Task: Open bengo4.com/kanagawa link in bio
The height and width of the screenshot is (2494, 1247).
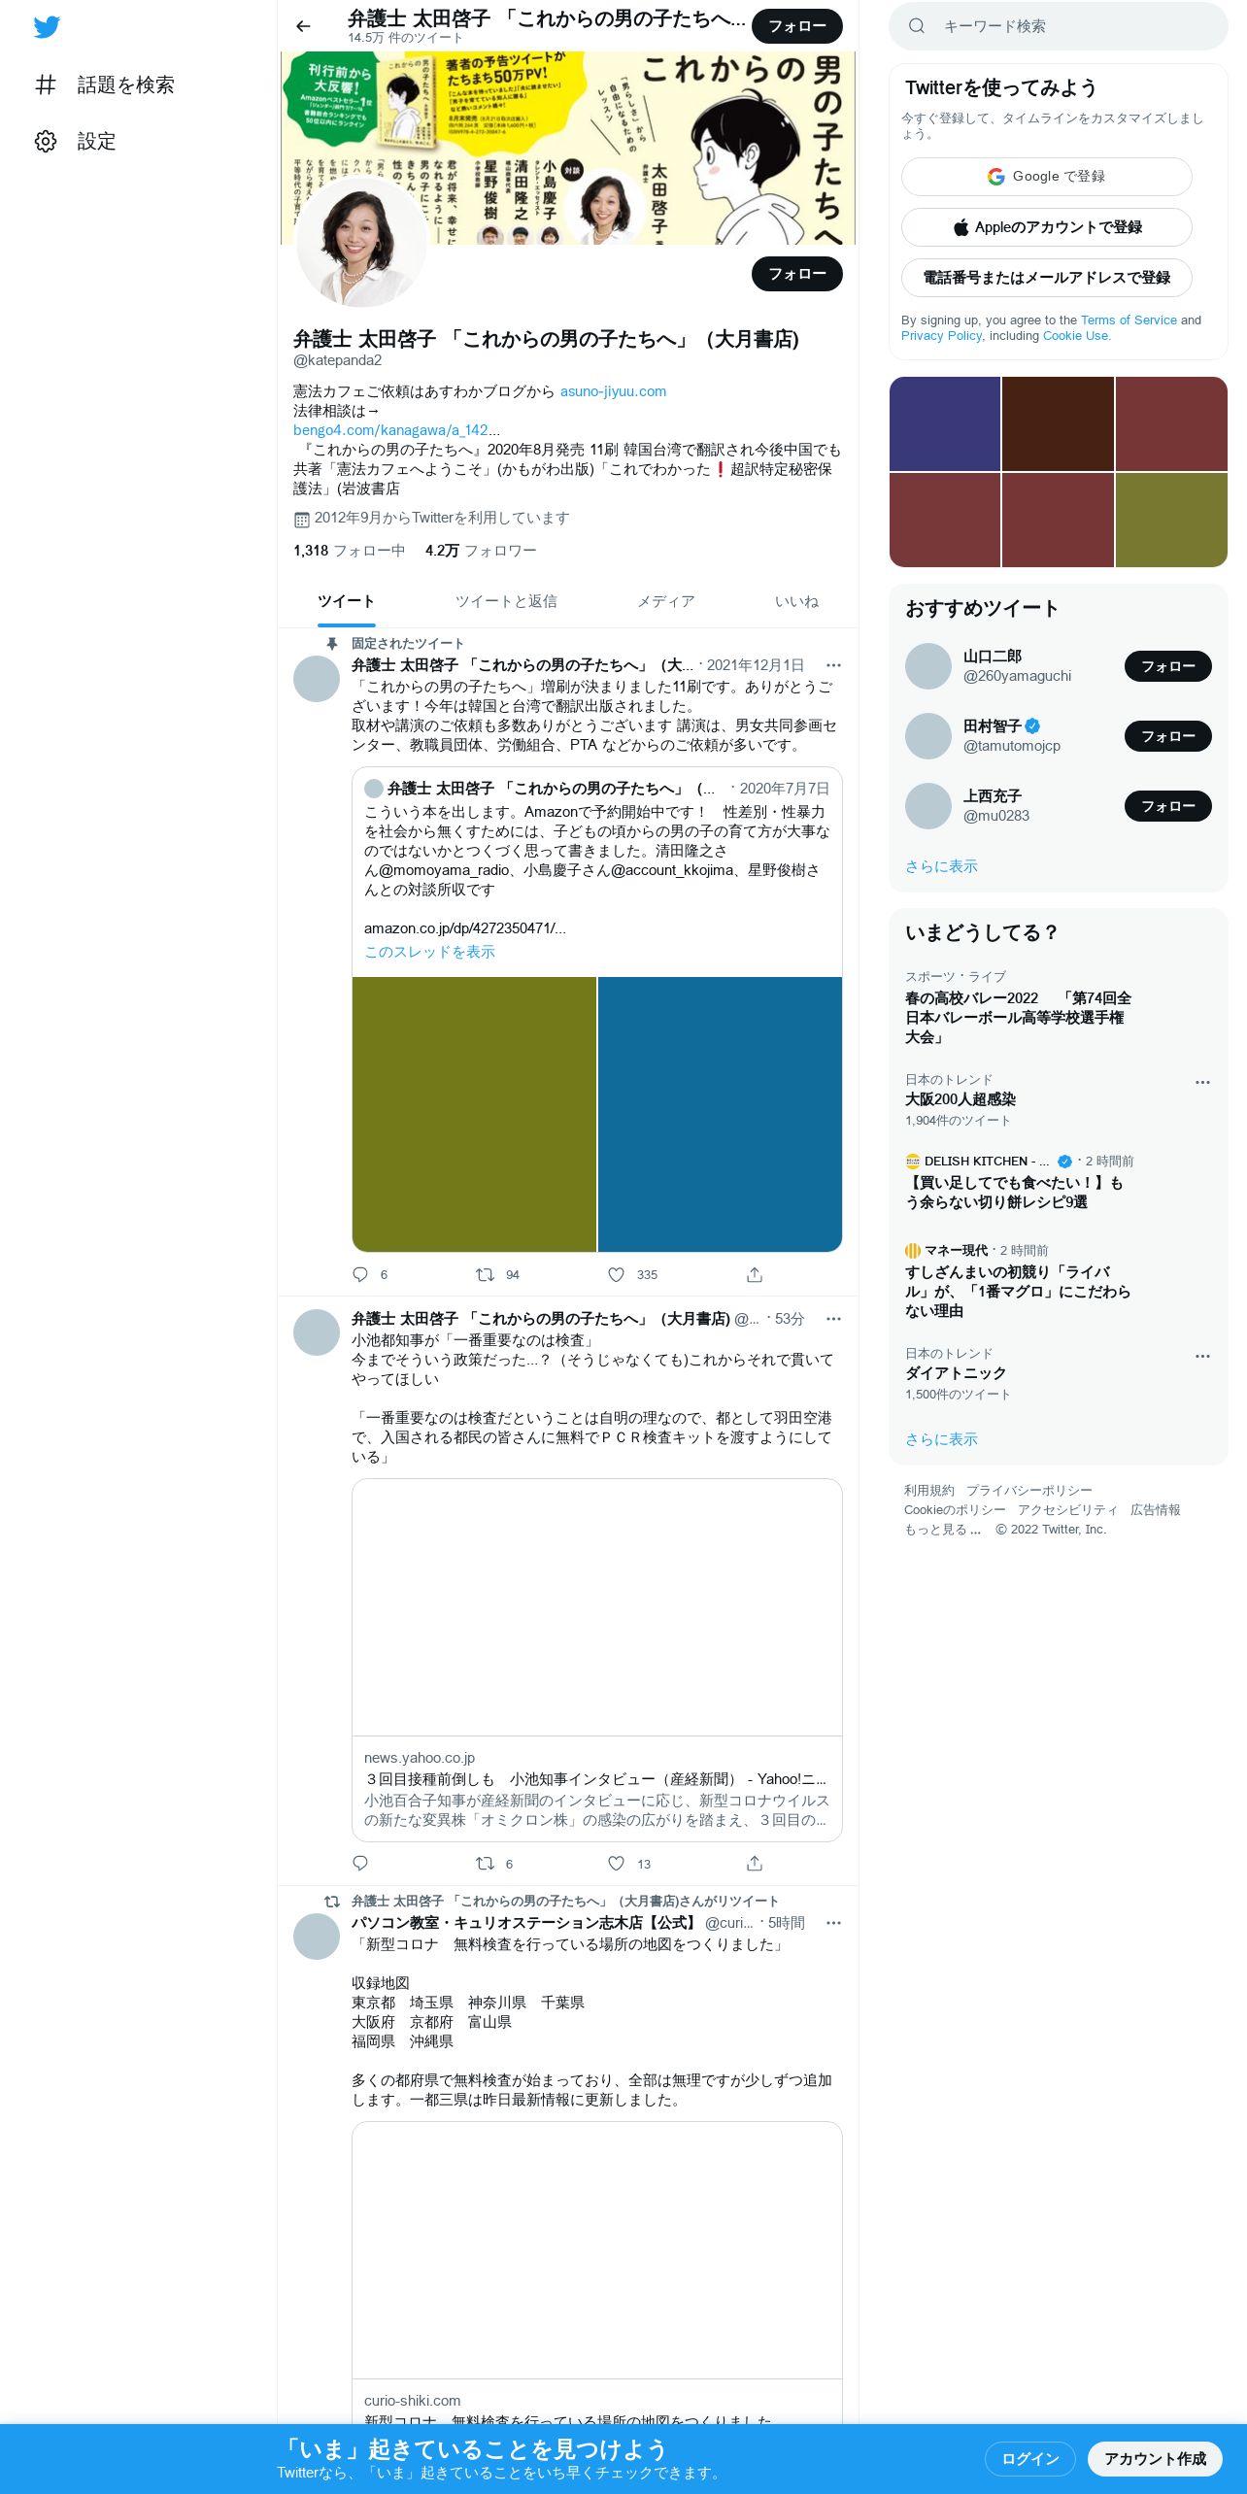Action: click(x=396, y=430)
